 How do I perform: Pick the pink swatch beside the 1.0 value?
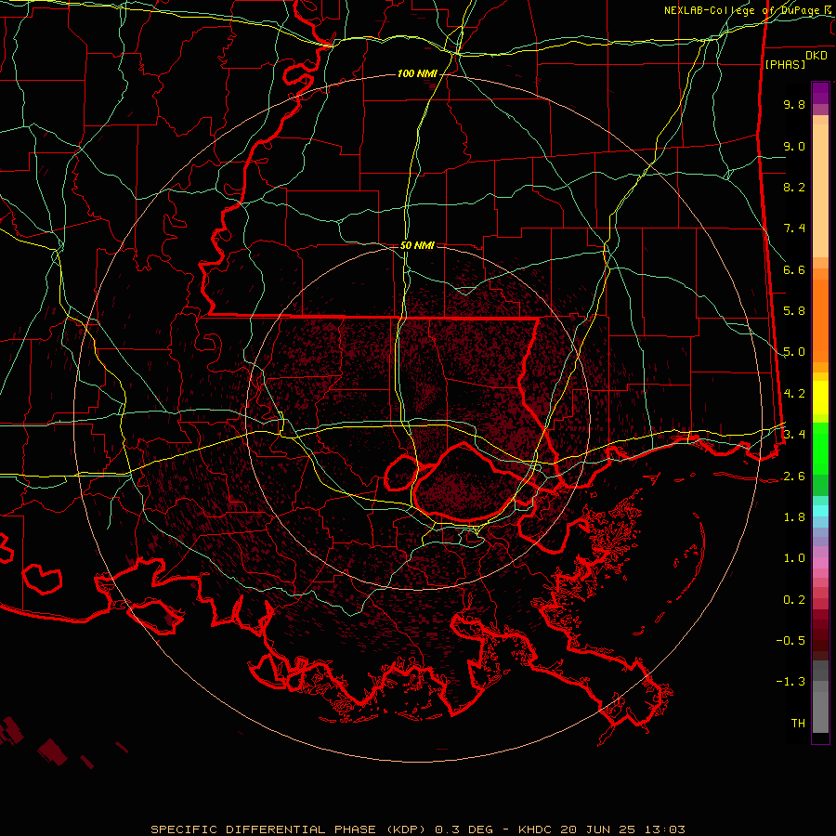[x=820, y=563]
